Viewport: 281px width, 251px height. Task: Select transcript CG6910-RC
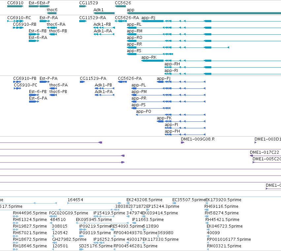[x=19, y=18]
